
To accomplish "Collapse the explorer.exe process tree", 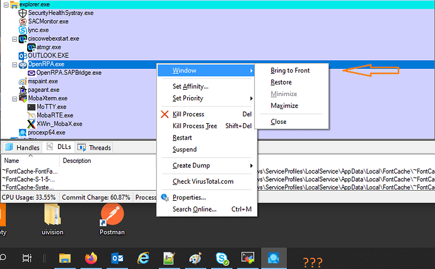I will (x=6, y=4).
